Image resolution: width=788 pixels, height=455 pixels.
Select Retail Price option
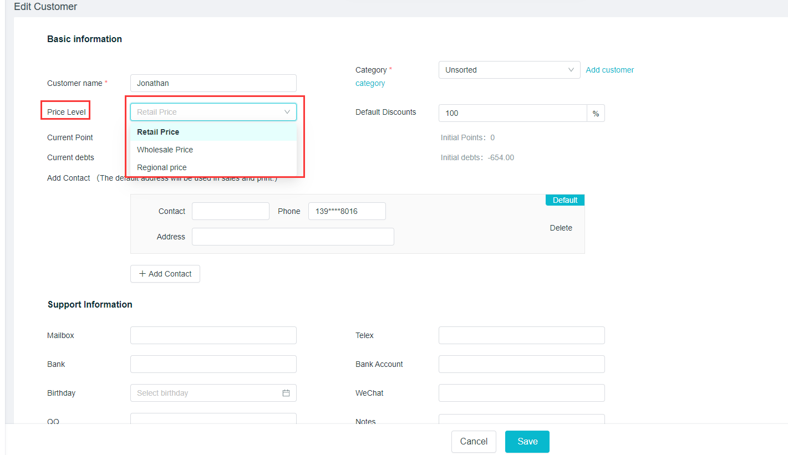point(158,132)
